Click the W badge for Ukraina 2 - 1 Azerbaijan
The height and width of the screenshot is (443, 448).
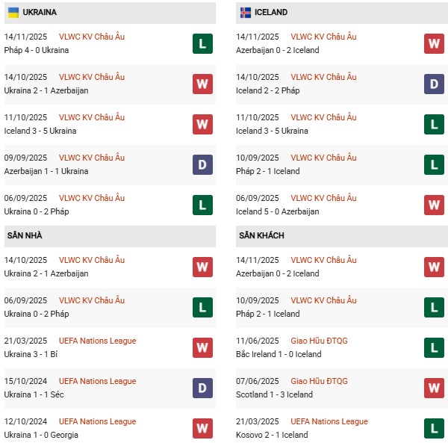tap(202, 84)
